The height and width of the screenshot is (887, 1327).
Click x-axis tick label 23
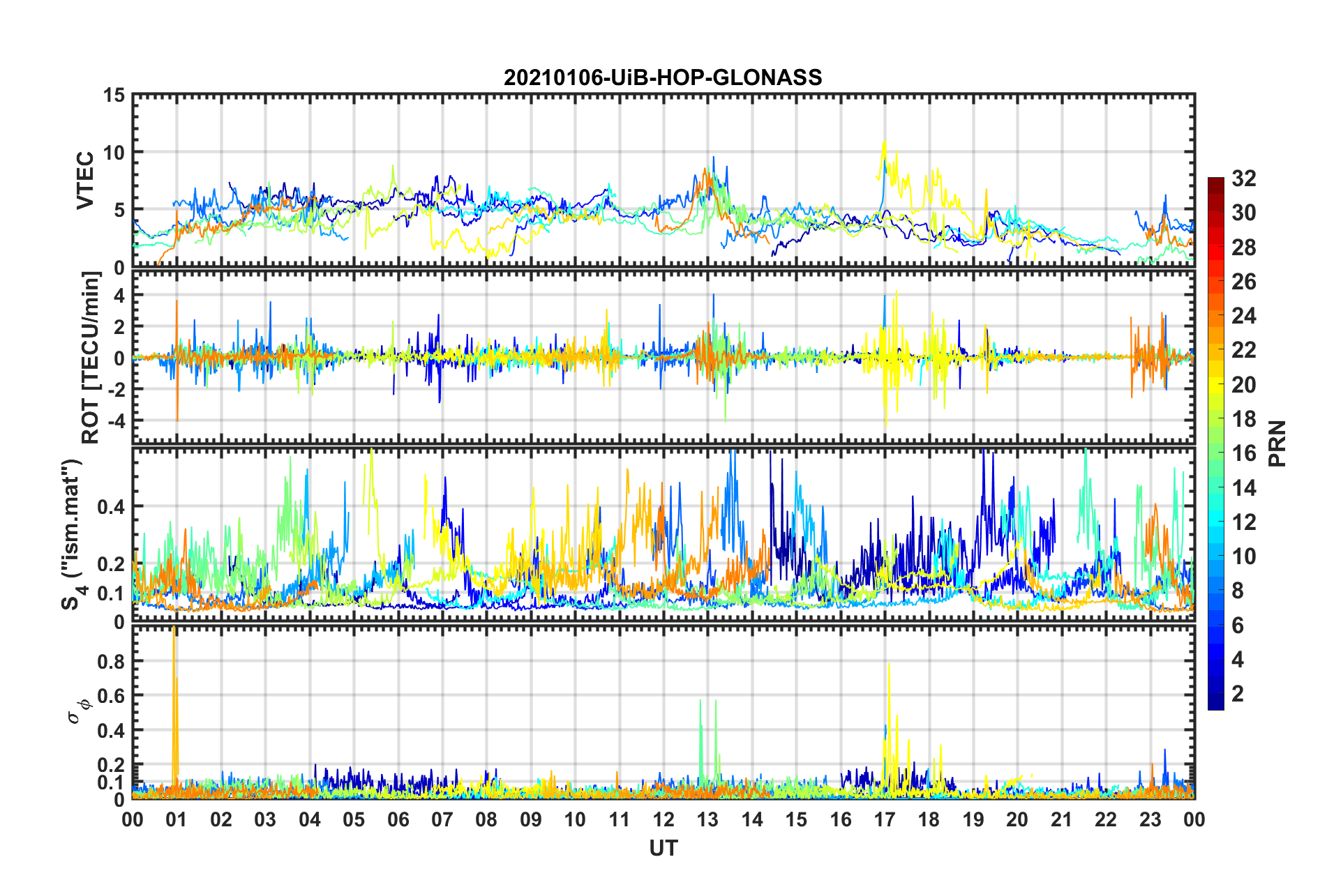point(1150,819)
